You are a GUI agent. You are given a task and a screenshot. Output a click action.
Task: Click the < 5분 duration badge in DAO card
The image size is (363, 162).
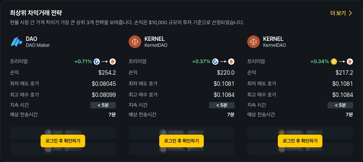pos(103,105)
